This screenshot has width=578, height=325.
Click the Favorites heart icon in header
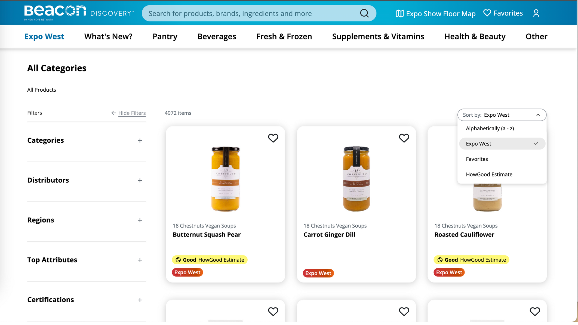coord(503,13)
